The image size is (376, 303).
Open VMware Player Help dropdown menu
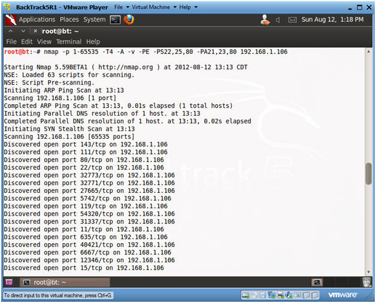pyautogui.click(x=188, y=7)
